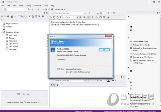Open the Workspace dropdown
161x112 pixels.
click(x=61, y=9)
